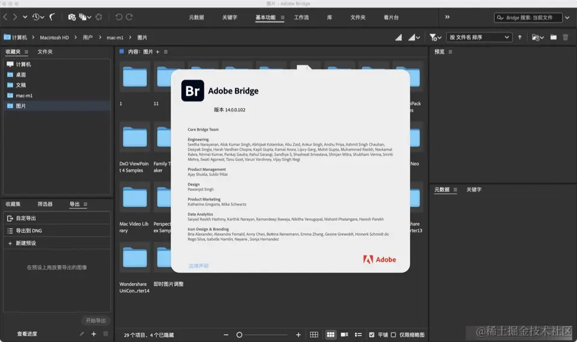Viewport: 577px width, 342px height.
Task: Select the 基本功能 workspace
Action: pos(265,17)
